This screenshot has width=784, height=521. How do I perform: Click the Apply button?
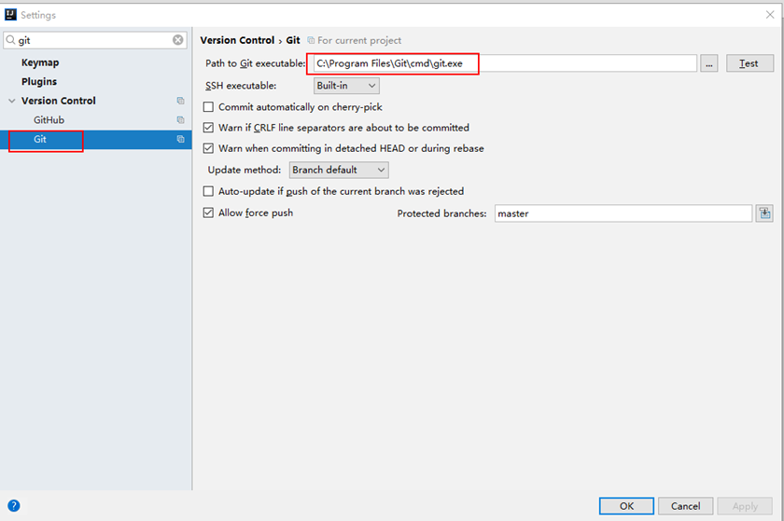point(745,506)
